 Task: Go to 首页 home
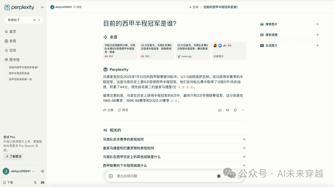pyautogui.click(x=11, y=32)
